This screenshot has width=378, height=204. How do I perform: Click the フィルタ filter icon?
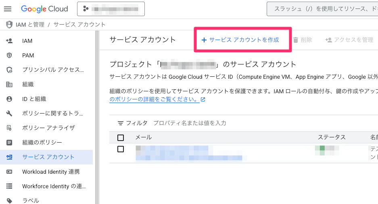click(120, 123)
